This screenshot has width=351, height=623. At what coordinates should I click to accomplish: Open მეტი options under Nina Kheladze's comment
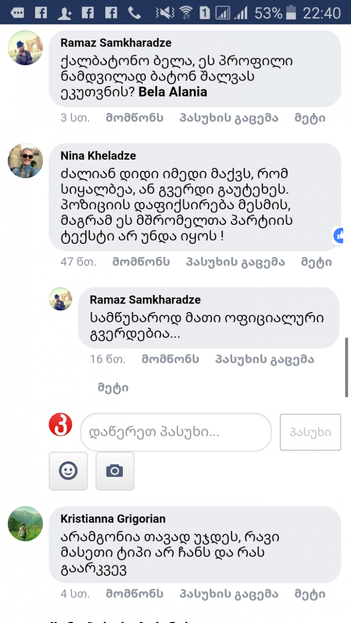pyautogui.click(x=316, y=262)
